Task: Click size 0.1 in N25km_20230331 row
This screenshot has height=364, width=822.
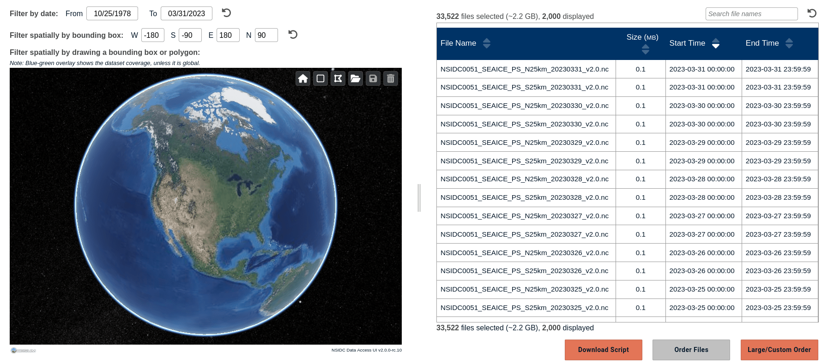Action: click(x=641, y=69)
